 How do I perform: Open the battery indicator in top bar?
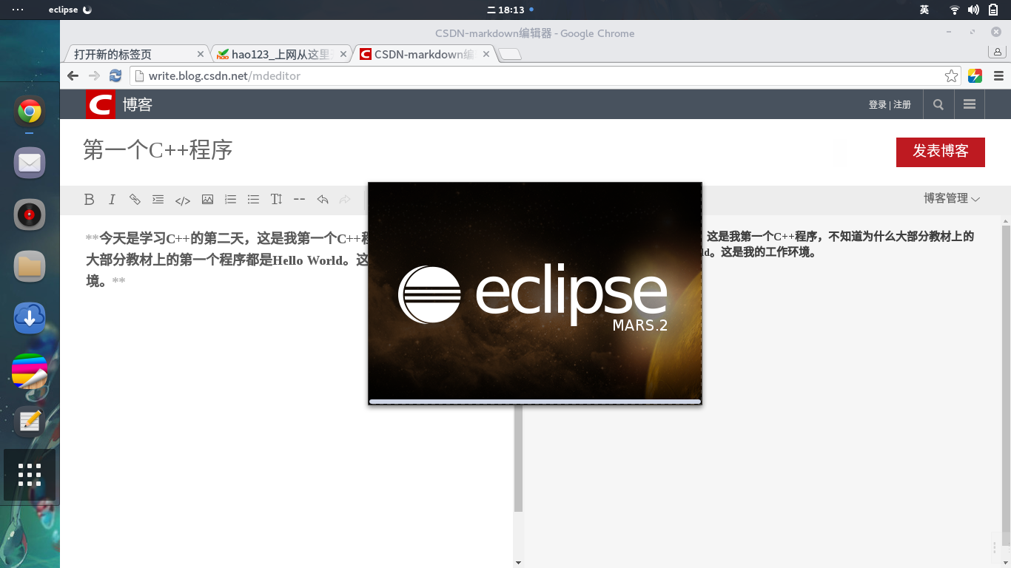(992, 10)
